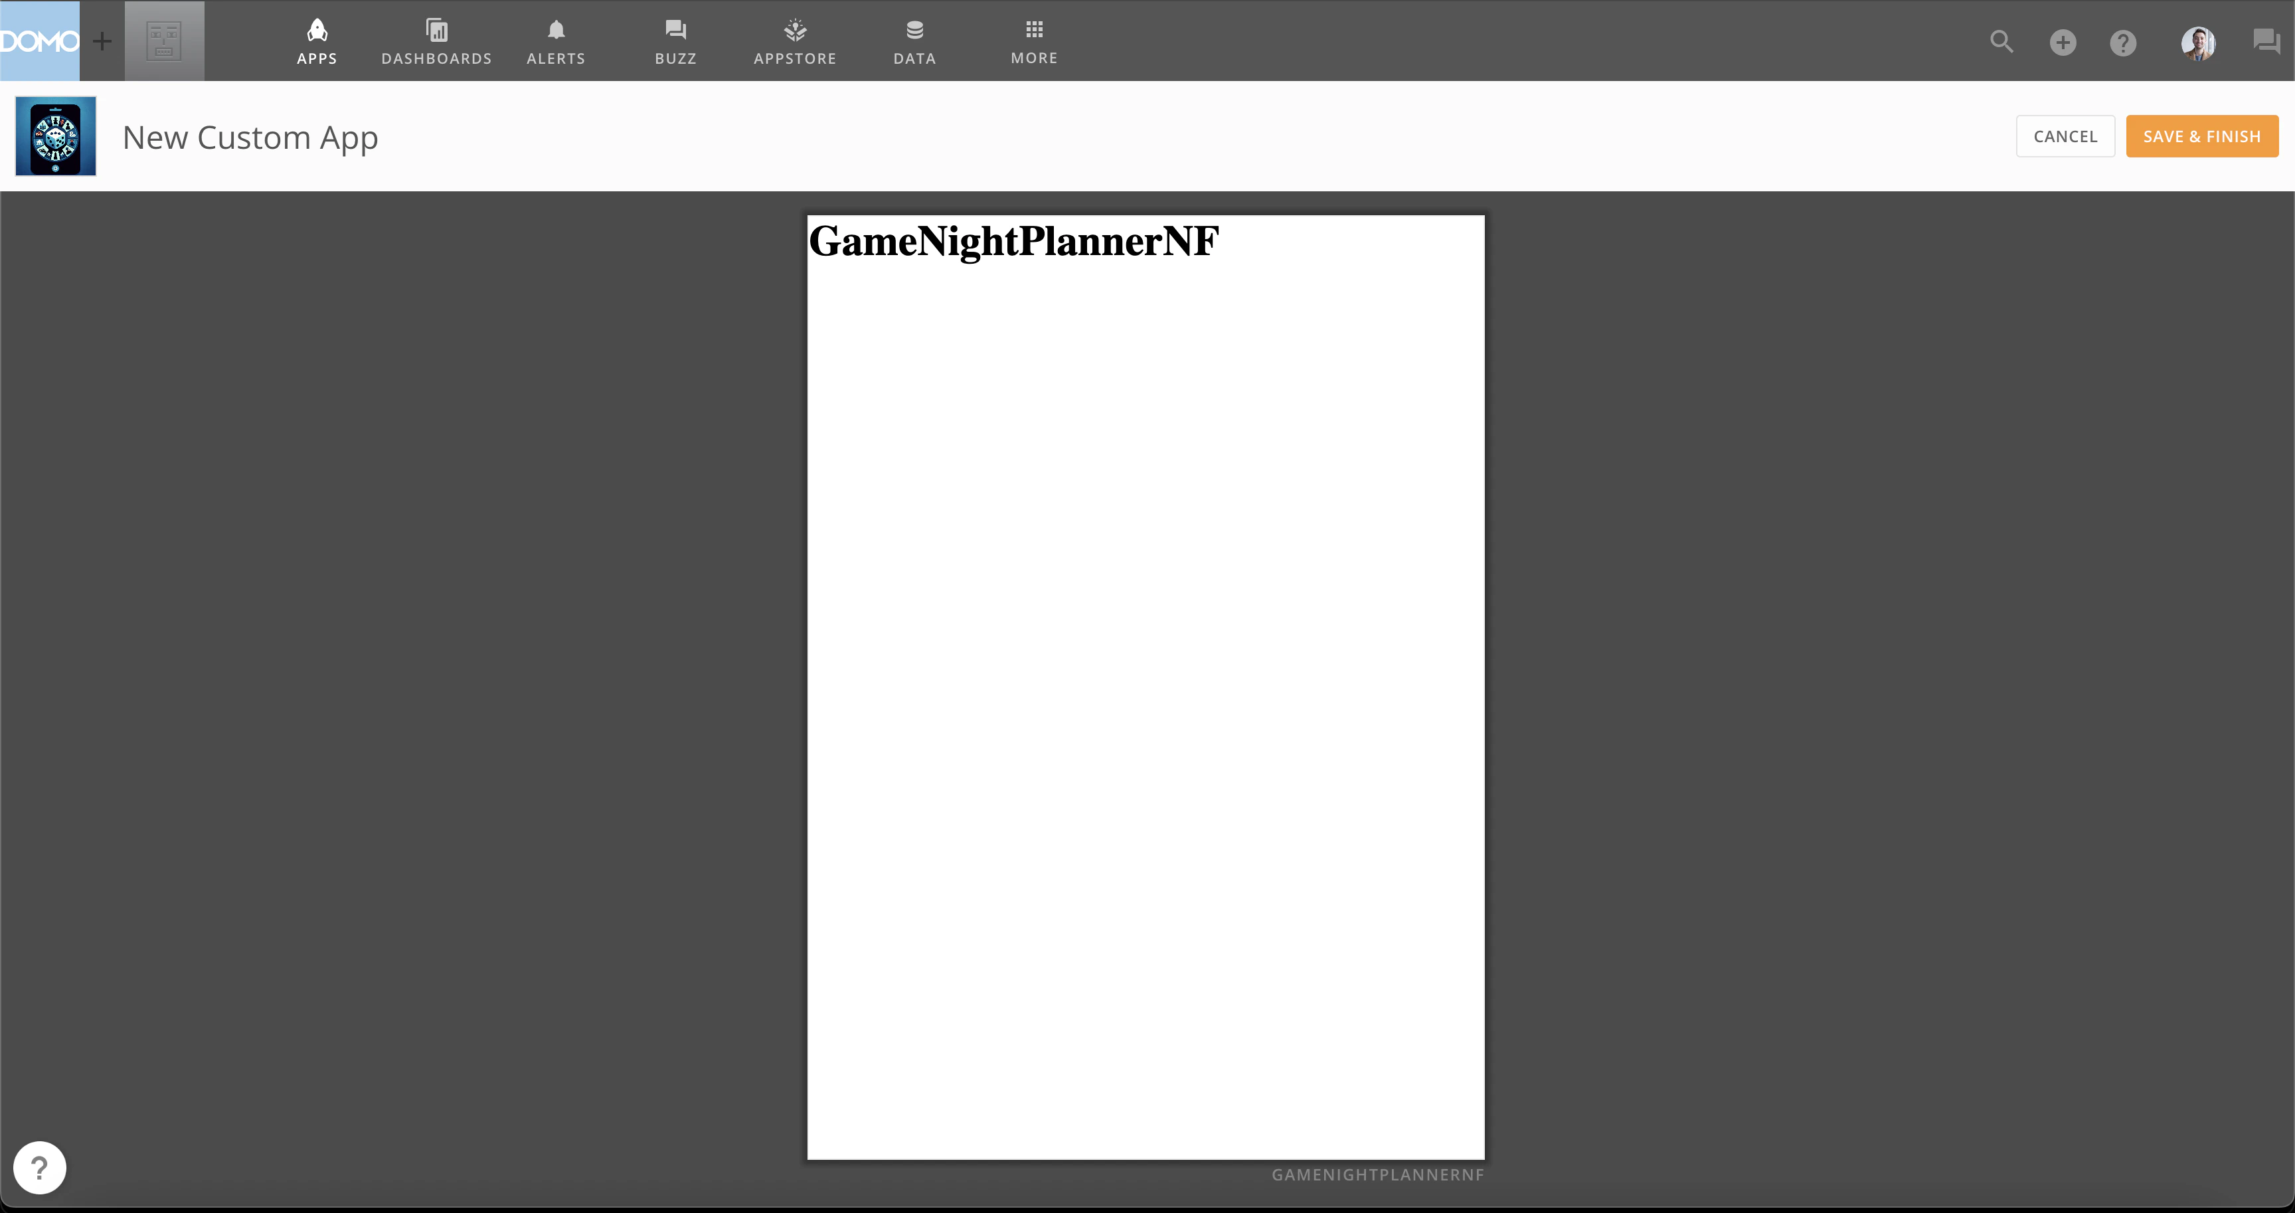Click the search magnifier icon
2295x1213 pixels.
click(2001, 41)
